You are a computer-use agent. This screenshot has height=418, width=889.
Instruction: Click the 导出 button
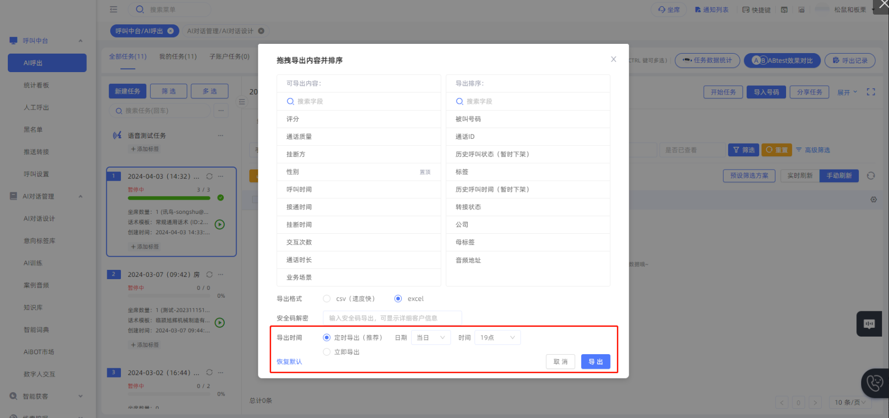pyautogui.click(x=595, y=361)
